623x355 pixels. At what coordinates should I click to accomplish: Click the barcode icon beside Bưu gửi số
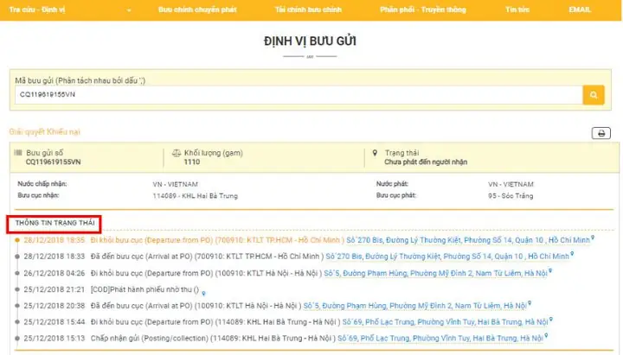tap(18, 153)
